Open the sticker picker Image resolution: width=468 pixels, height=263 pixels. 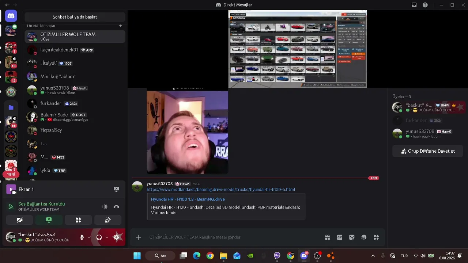pyautogui.click(x=352, y=237)
